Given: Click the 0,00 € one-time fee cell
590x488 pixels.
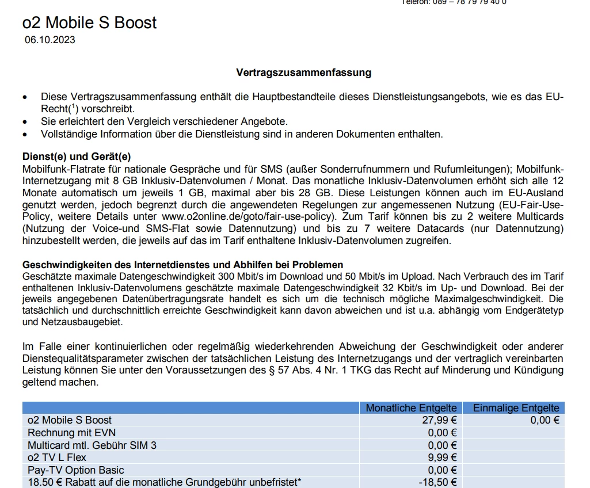Looking at the screenshot, I should [x=545, y=420].
